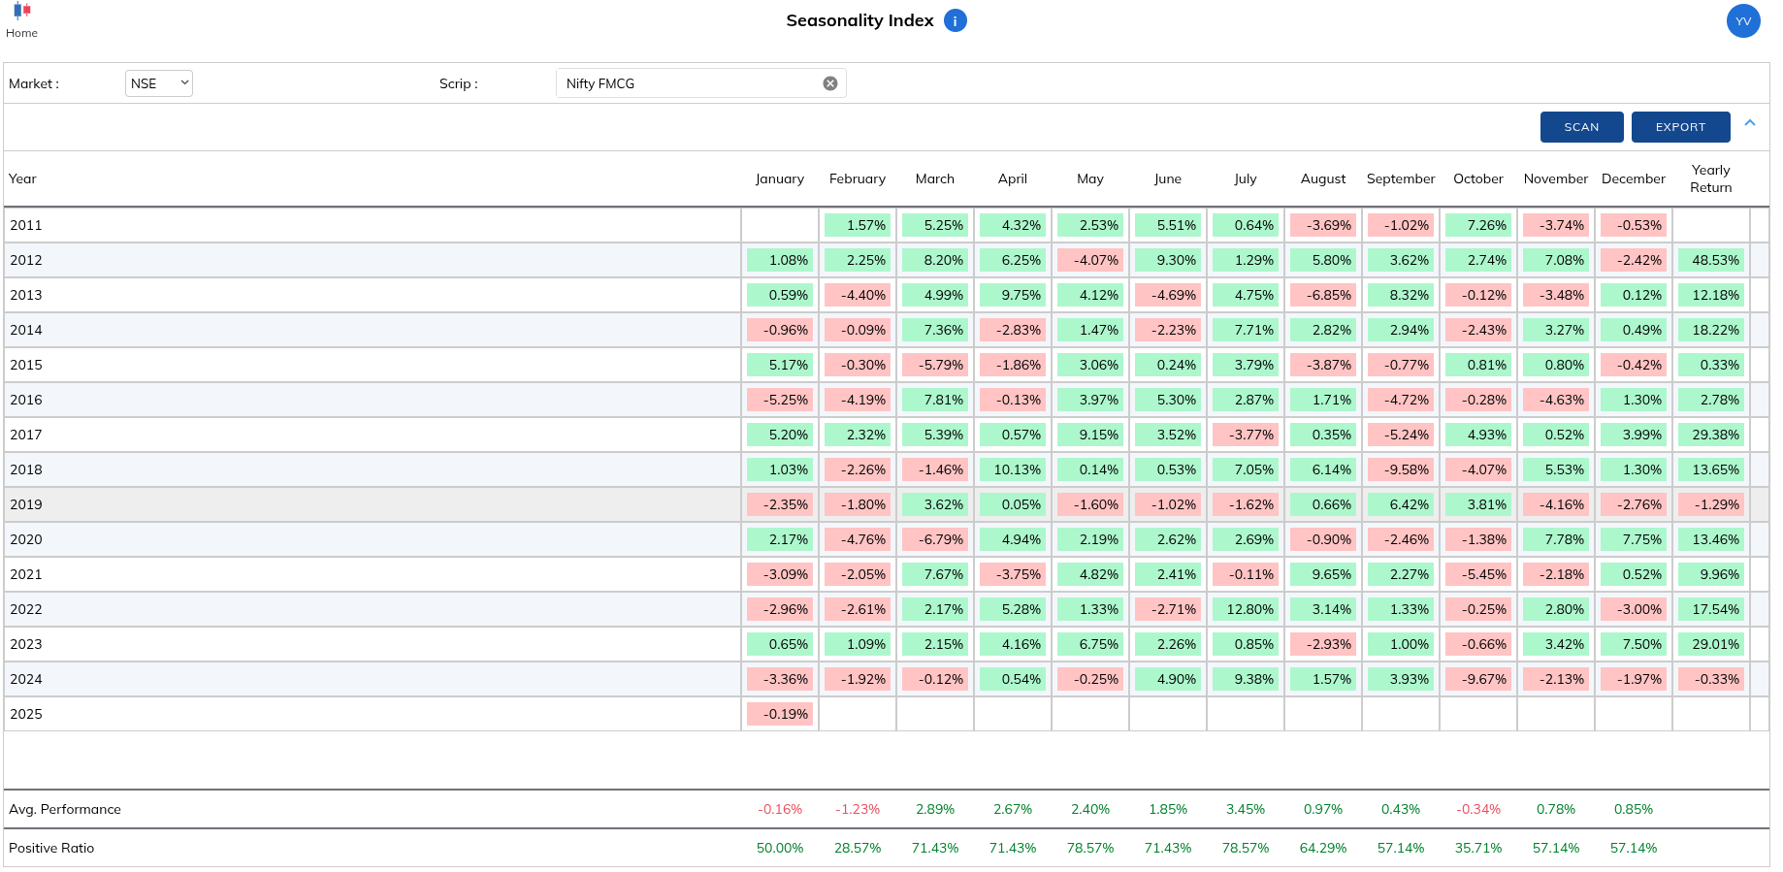Click the 7.78% November 2020 cell

click(1556, 539)
